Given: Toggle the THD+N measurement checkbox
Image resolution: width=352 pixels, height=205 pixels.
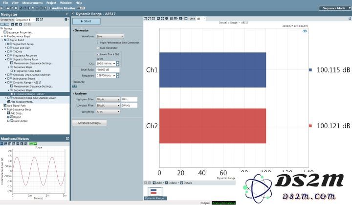Looking at the screenshot, I should click(x=8, y=52).
